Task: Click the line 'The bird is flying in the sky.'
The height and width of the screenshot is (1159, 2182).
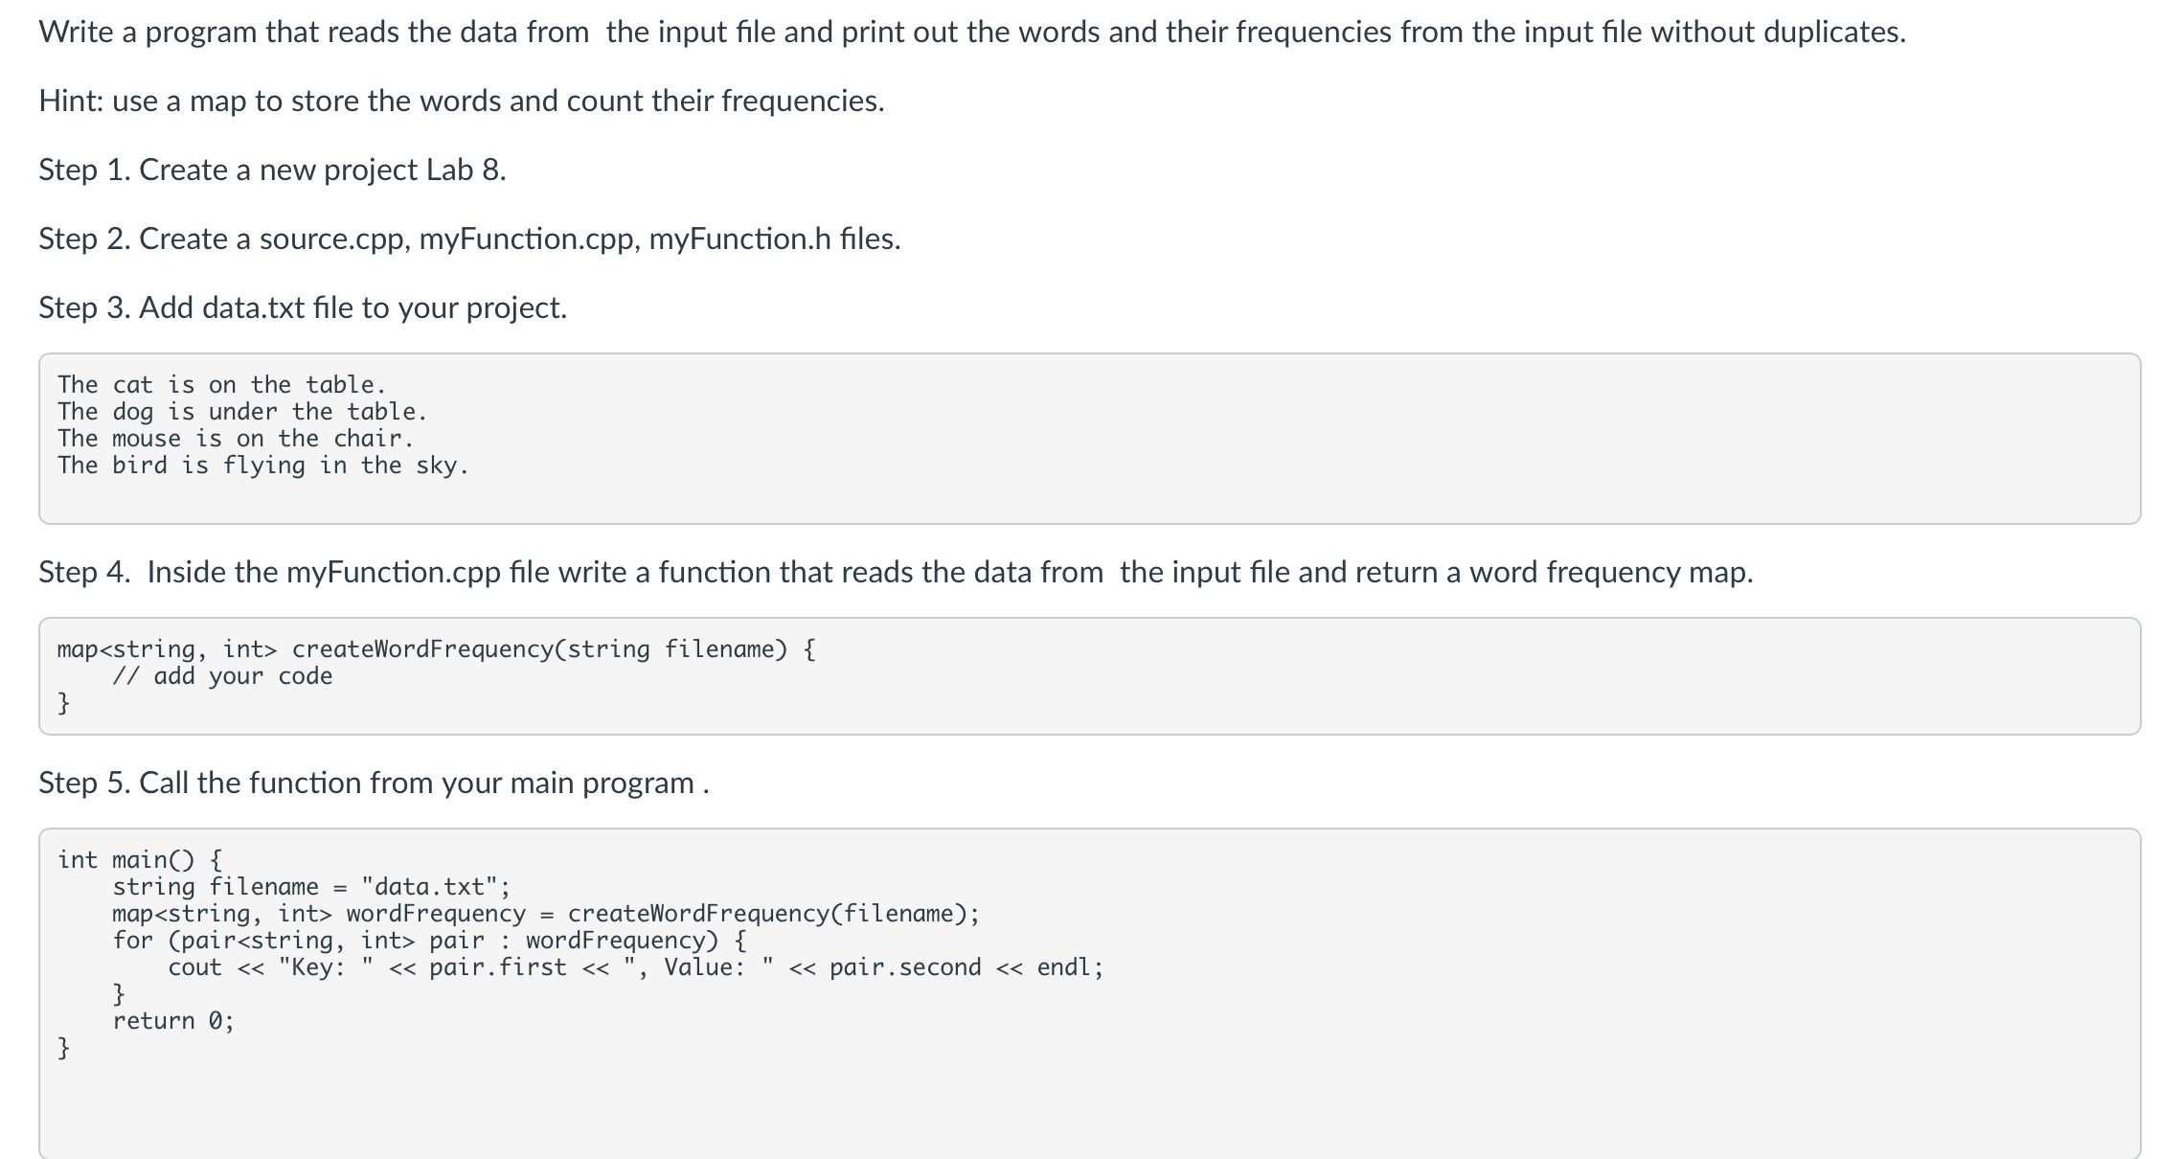Action: pyautogui.click(x=262, y=466)
